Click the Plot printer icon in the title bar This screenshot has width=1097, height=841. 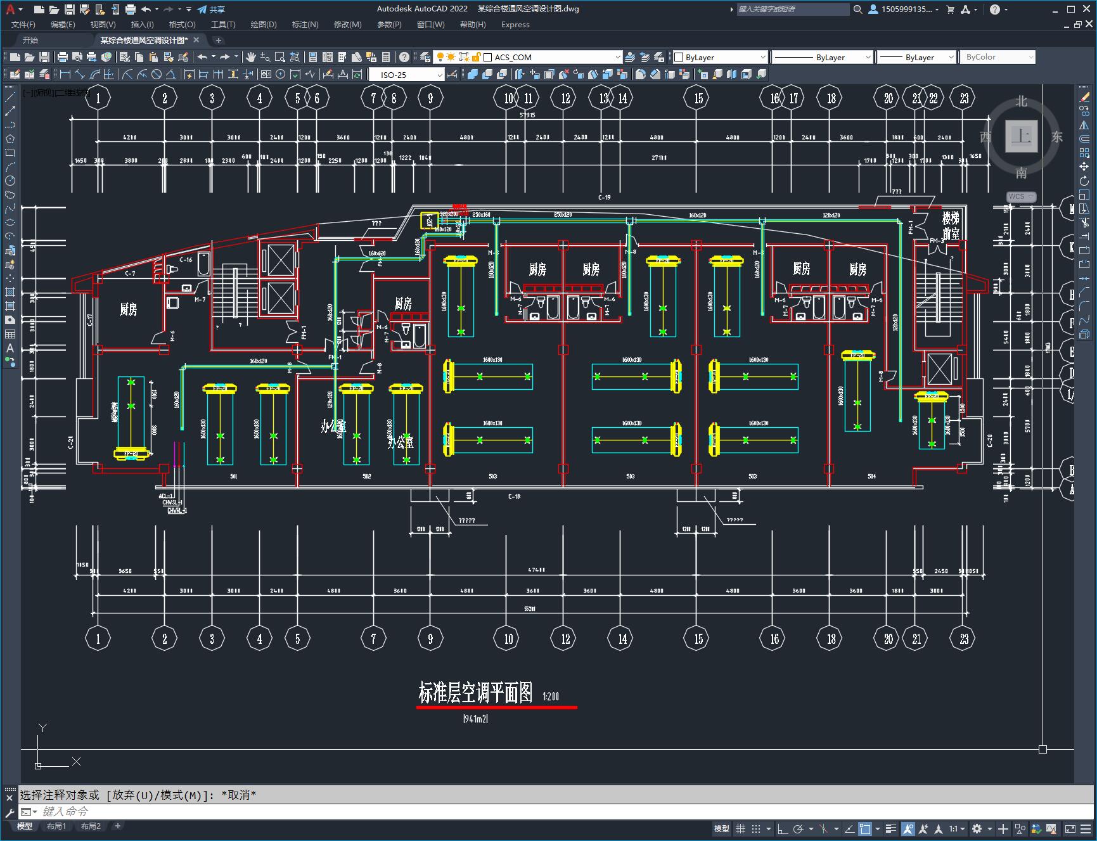(131, 10)
